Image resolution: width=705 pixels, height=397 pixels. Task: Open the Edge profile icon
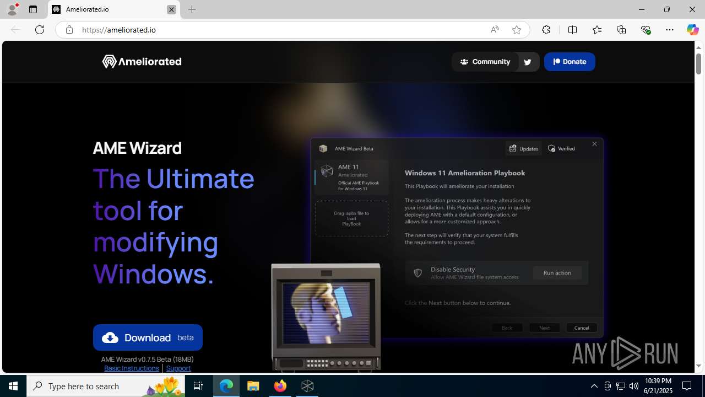[12, 9]
